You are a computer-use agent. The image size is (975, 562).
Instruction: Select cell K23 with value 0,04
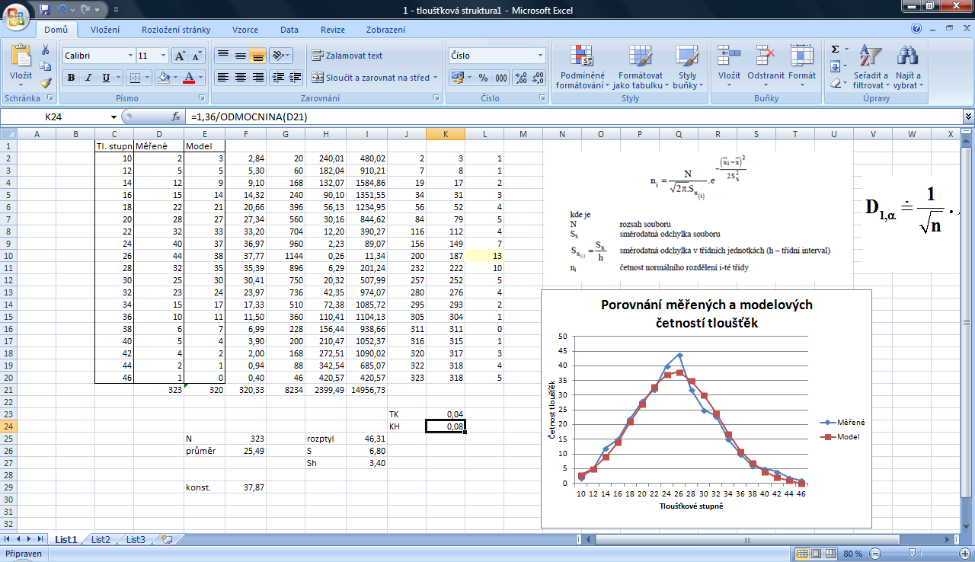tap(445, 414)
